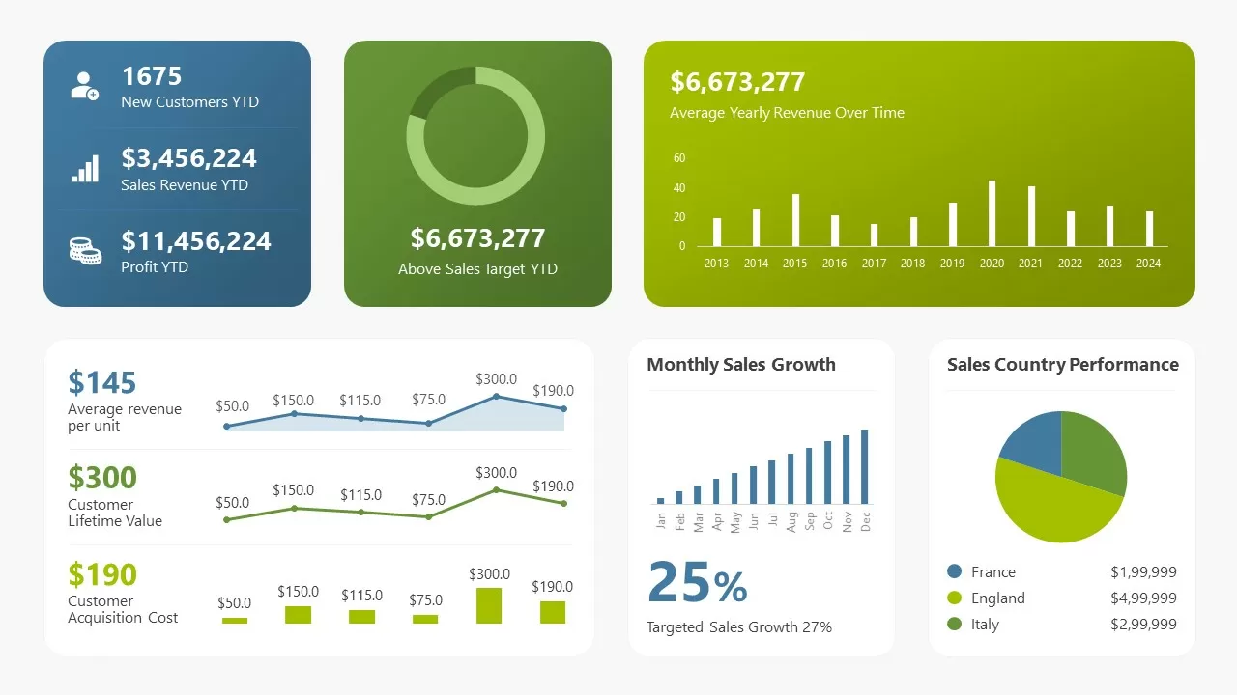This screenshot has height=695, width=1237.
Task: Click the France blue legend dot
Action: pos(955,571)
